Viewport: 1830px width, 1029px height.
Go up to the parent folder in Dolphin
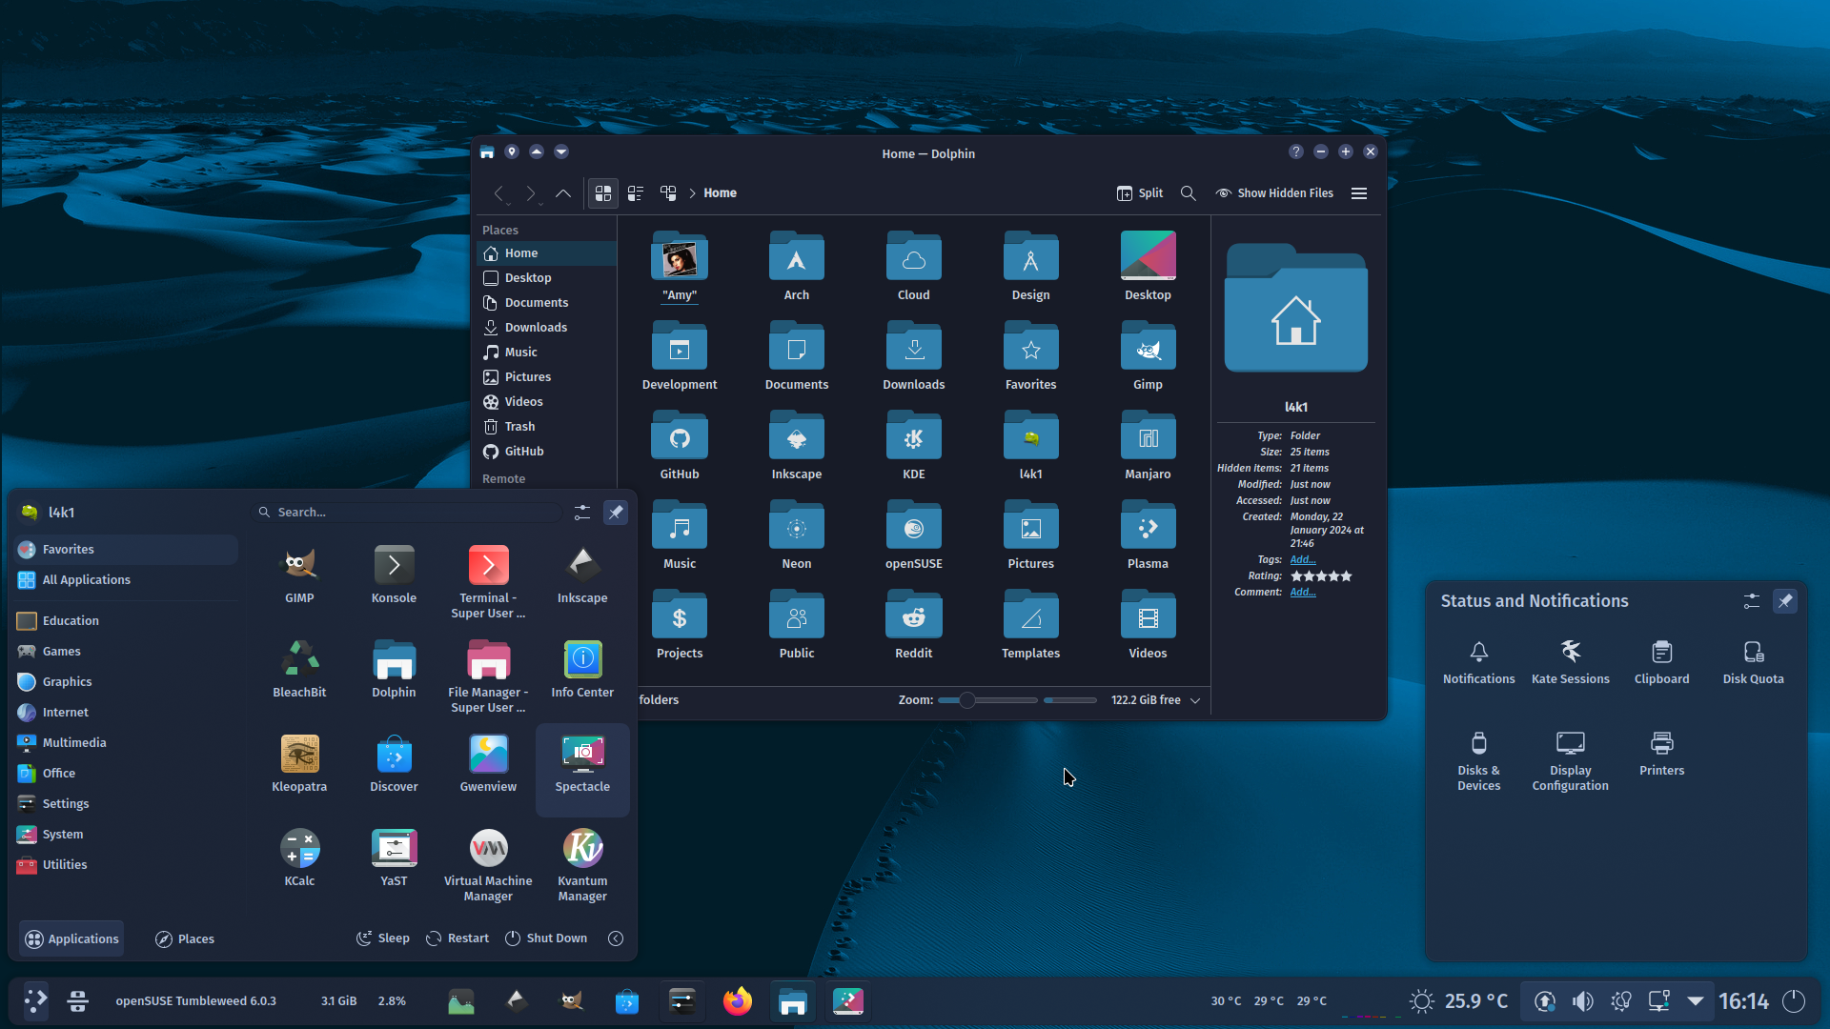coord(563,192)
